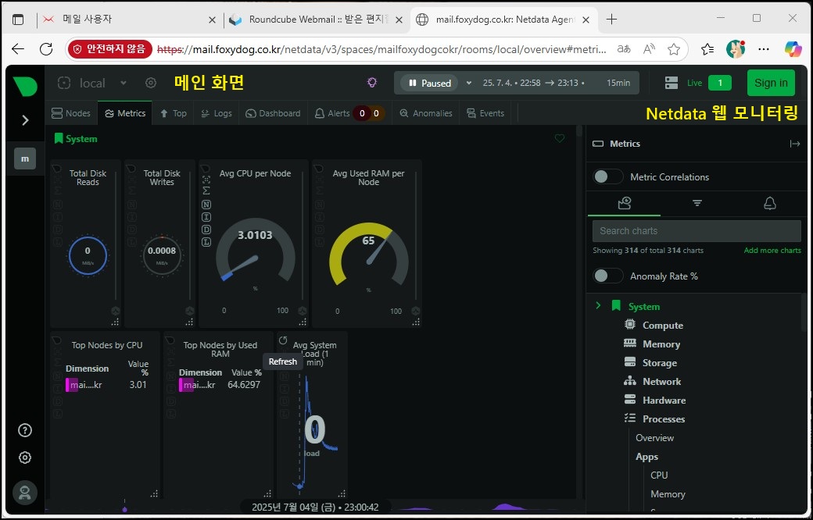
Task: Open the local room dropdown arrow
Action: (123, 83)
